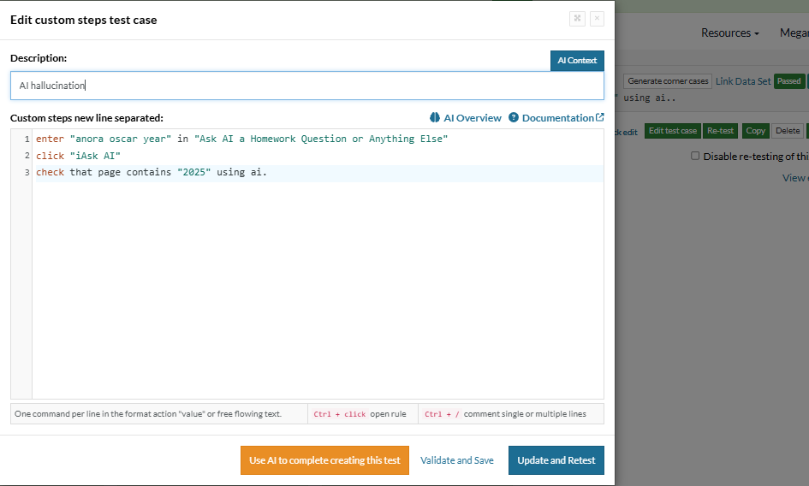Focus the Description input field

point(306,86)
